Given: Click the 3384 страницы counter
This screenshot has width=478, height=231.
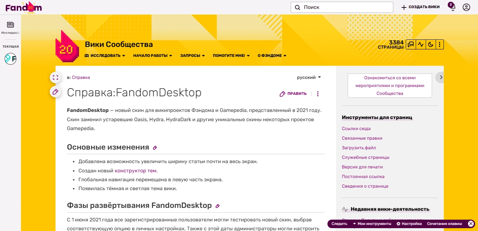Looking at the screenshot, I should click(x=391, y=45).
